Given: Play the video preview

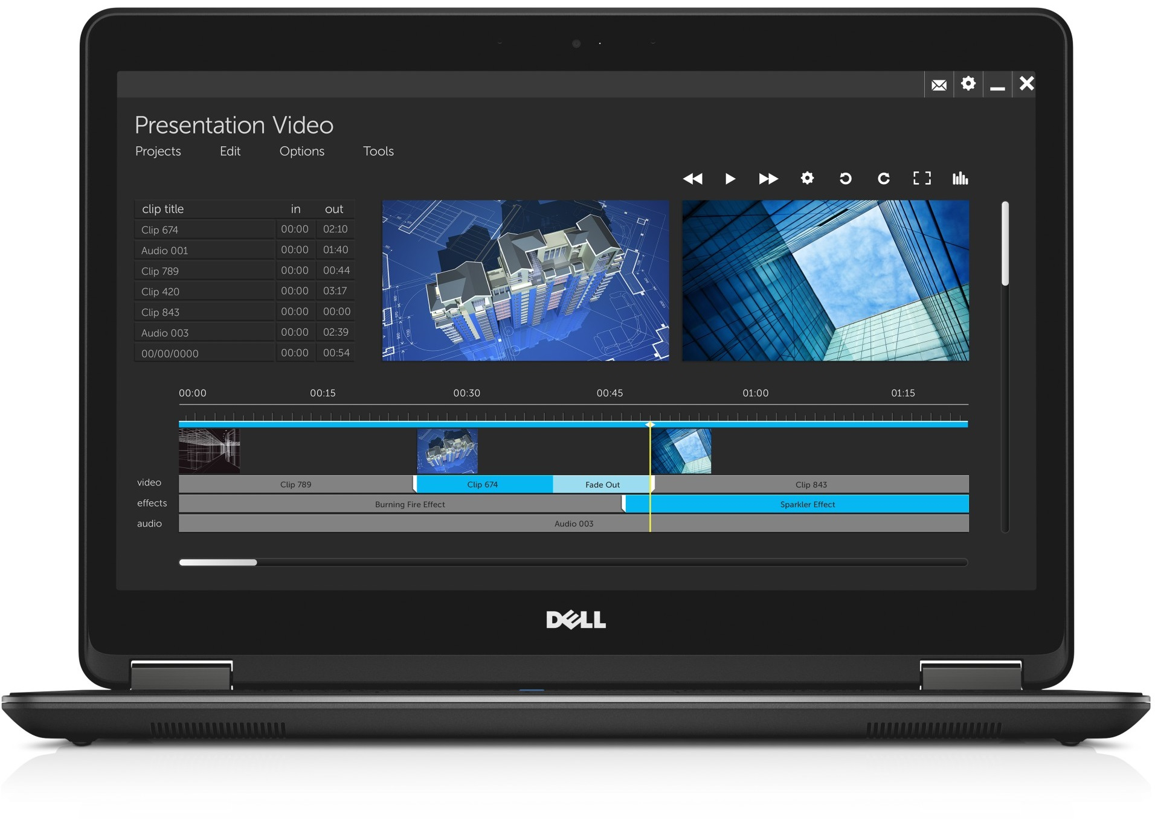Looking at the screenshot, I should (730, 179).
